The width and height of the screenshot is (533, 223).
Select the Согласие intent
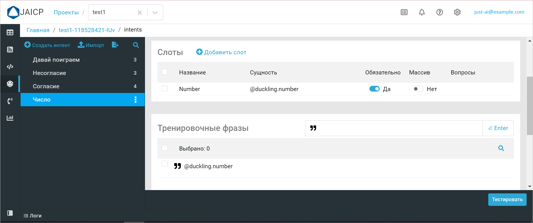click(46, 86)
